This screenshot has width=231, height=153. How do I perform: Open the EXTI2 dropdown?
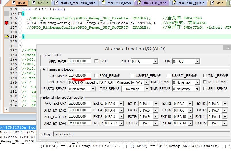pyautogui.click(x=183, y=104)
